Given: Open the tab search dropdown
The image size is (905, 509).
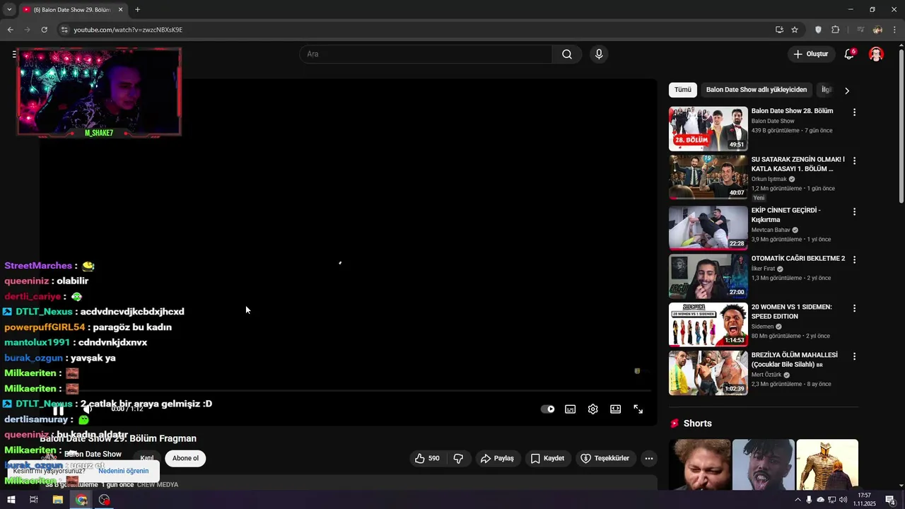Looking at the screenshot, I should tap(8, 10).
